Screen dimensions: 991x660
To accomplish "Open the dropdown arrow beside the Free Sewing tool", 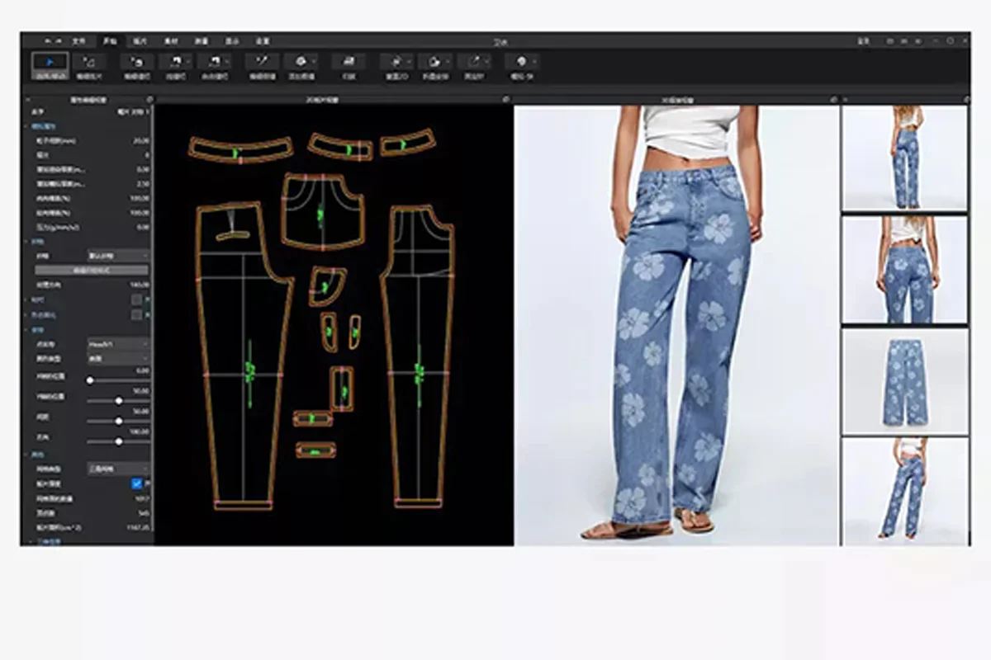I will [227, 62].
